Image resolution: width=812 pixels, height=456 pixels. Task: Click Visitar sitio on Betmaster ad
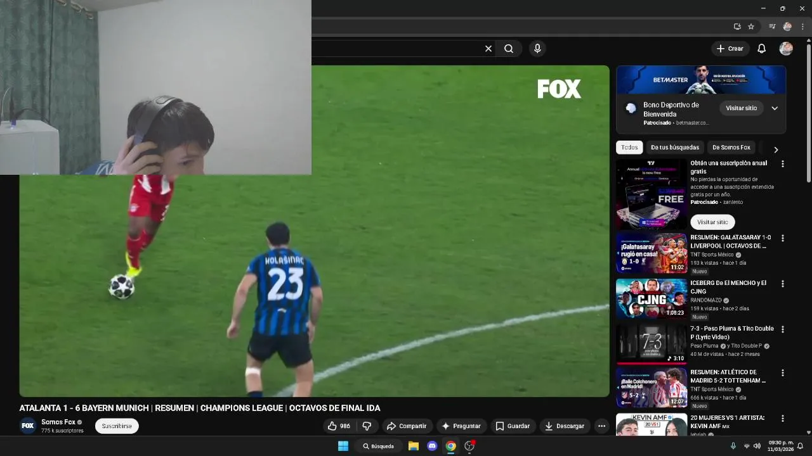pyautogui.click(x=742, y=108)
